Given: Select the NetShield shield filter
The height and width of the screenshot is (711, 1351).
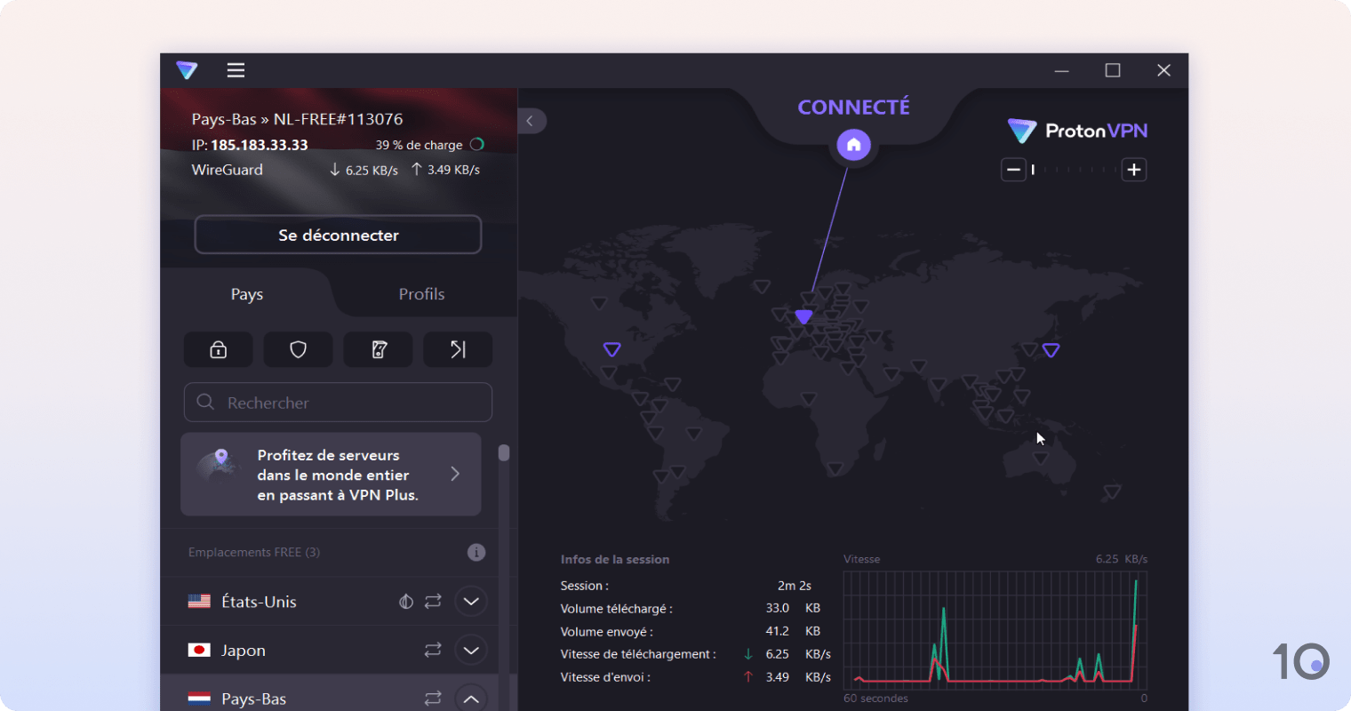Looking at the screenshot, I should tap(298, 349).
